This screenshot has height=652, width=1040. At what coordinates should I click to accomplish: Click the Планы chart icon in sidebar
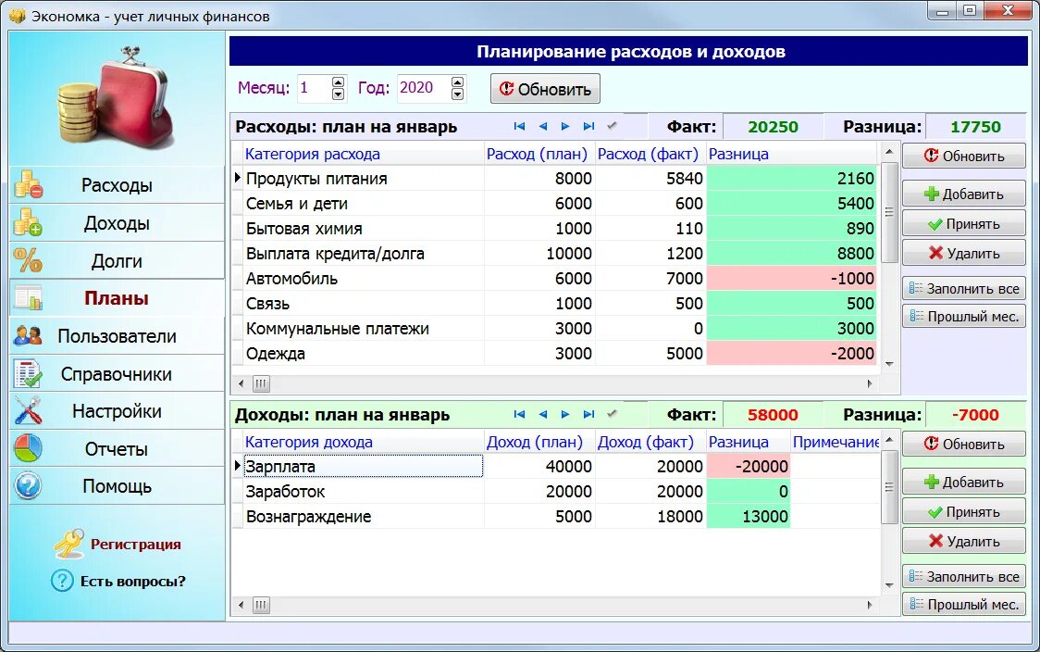tap(28, 298)
